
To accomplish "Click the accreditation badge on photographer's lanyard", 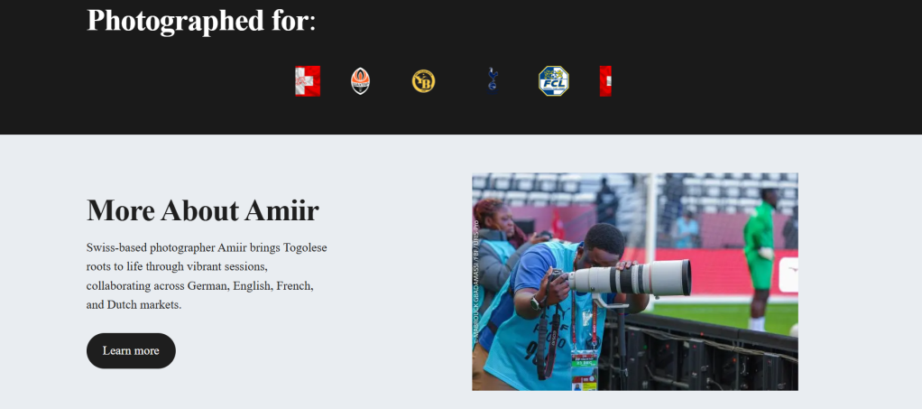I will click(584, 369).
